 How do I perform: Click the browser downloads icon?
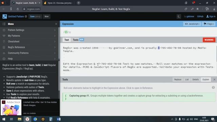(214, 9)
